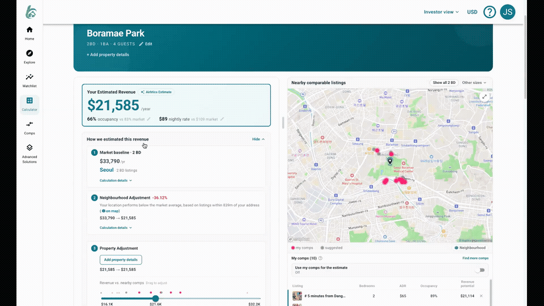This screenshot has height=306, width=544.
Task: Select the Calculator sidebar icon
Action: [29, 101]
